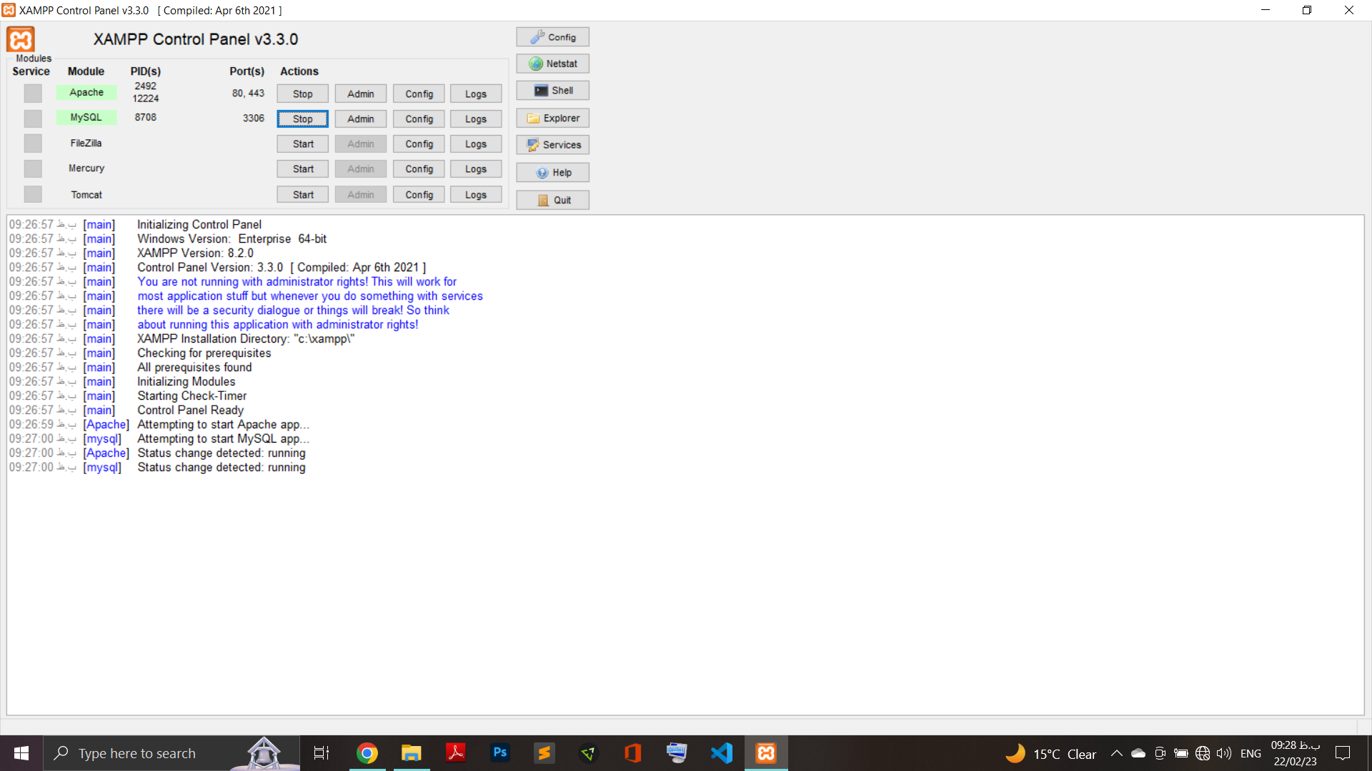Click the MySQL module label
The width and height of the screenshot is (1372, 771).
pos(86,117)
